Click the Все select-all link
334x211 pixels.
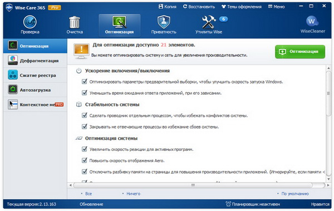click(x=89, y=194)
